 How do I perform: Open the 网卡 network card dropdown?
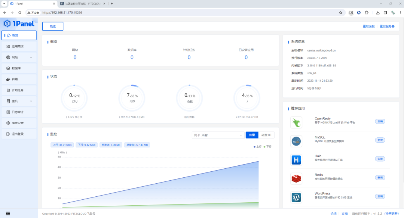(218, 135)
